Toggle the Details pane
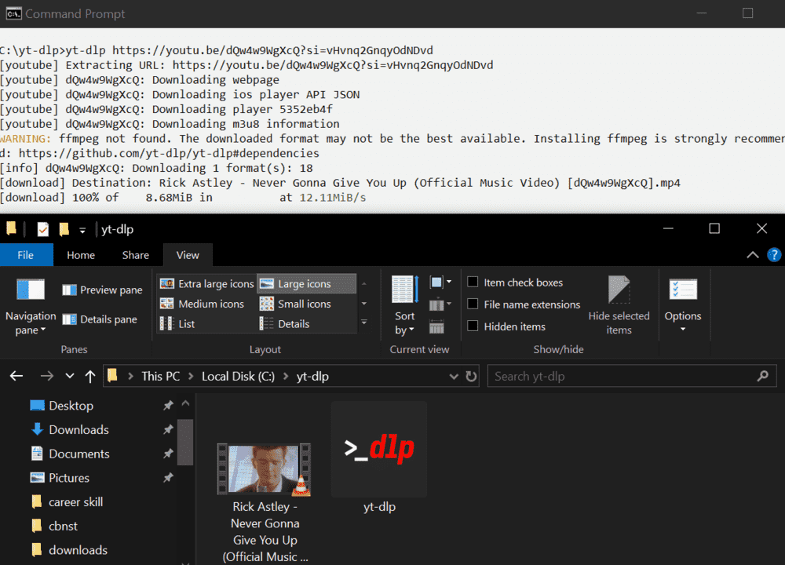 (x=100, y=319)
